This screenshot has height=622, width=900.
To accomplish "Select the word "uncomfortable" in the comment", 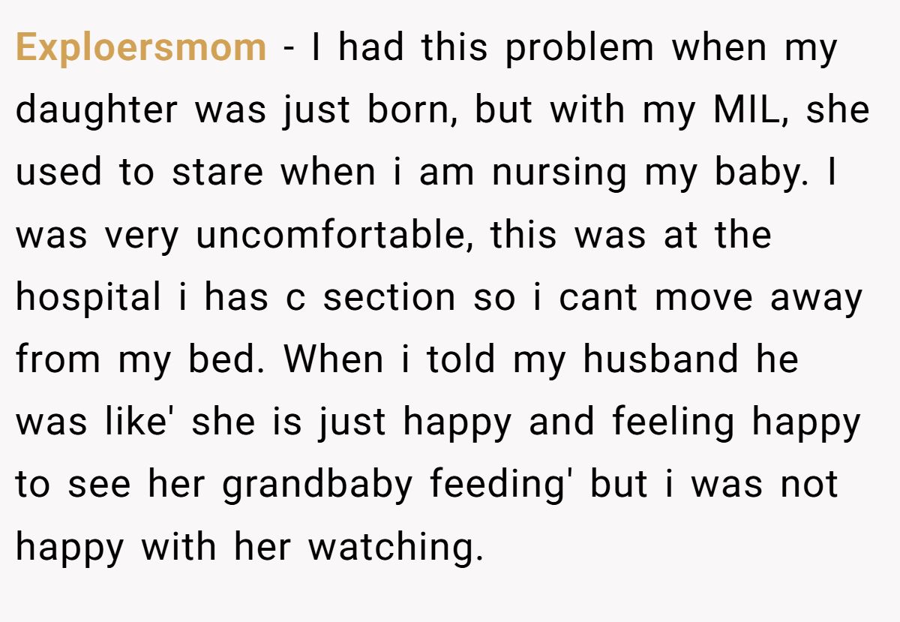I will click(330, 236).
